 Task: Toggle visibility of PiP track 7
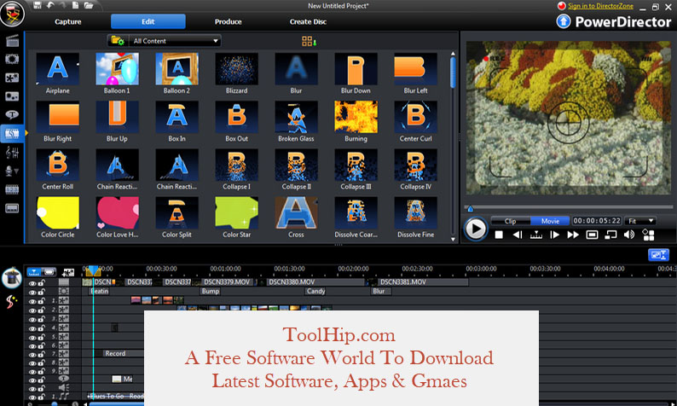click(32, 355)
